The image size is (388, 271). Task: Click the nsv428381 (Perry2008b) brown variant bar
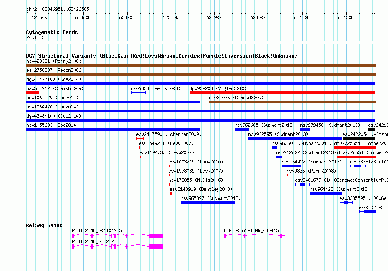click(x=201, y=65)
